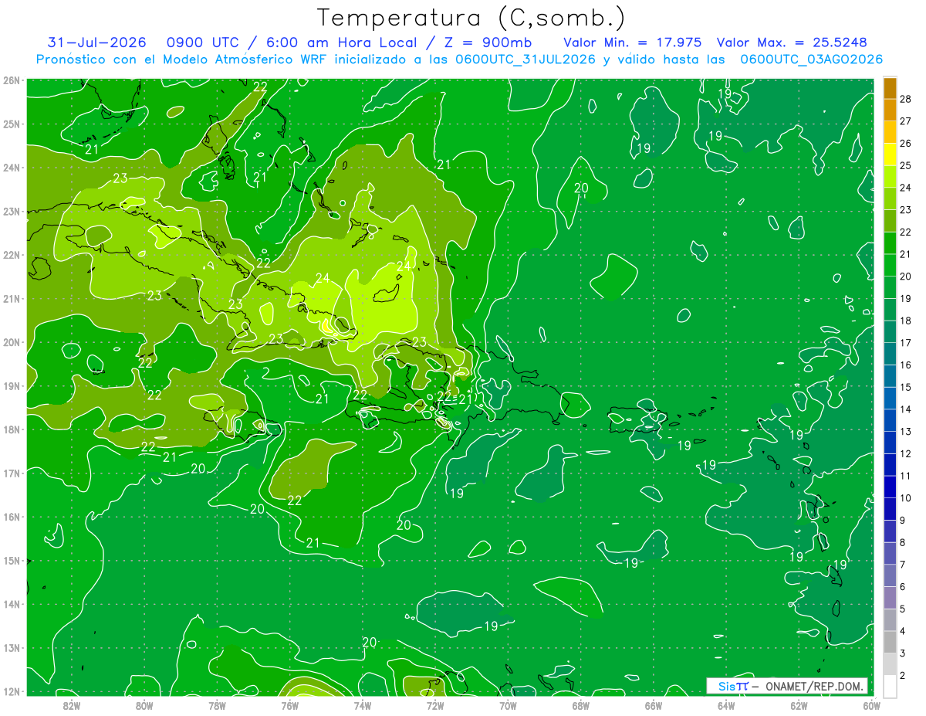The height and width of the screenshot is (716, 926).
Task: Click the "76W" longitude axis label
Action: click(x=289, y=705)
